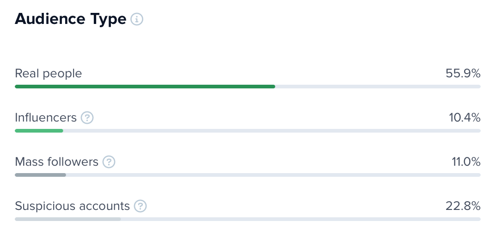Click the 22.8% Suspicious accounts value
502x244 pixels.
[463, 206]
